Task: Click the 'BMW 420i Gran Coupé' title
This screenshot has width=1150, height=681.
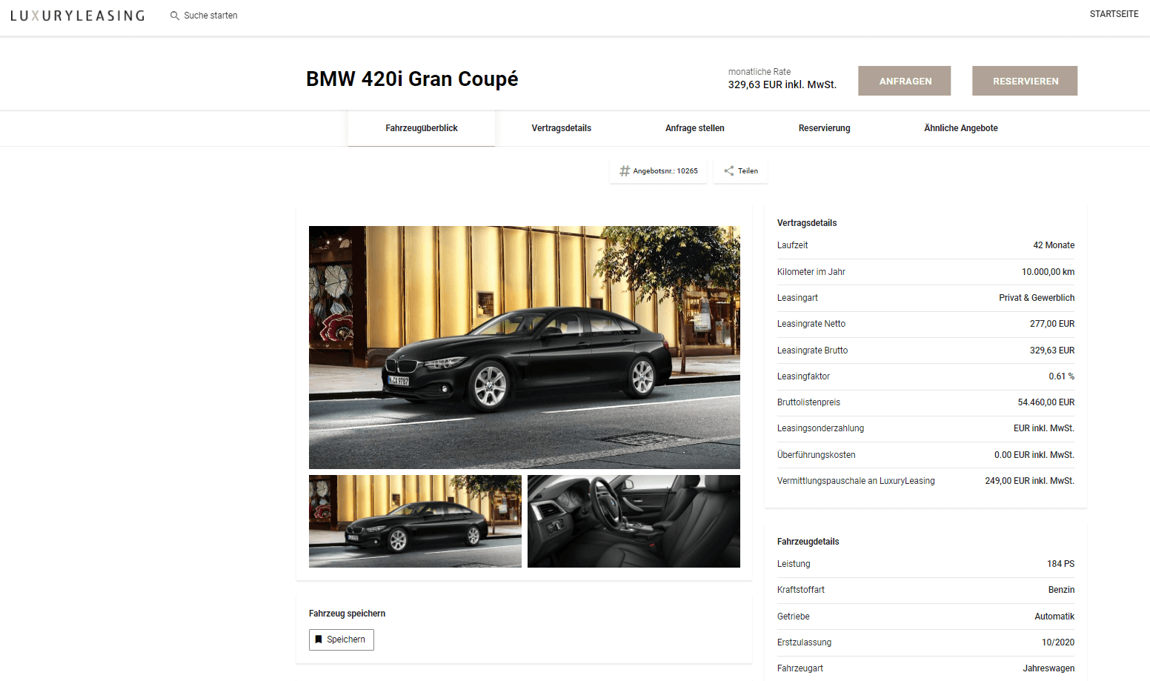Action: point(412,79)
